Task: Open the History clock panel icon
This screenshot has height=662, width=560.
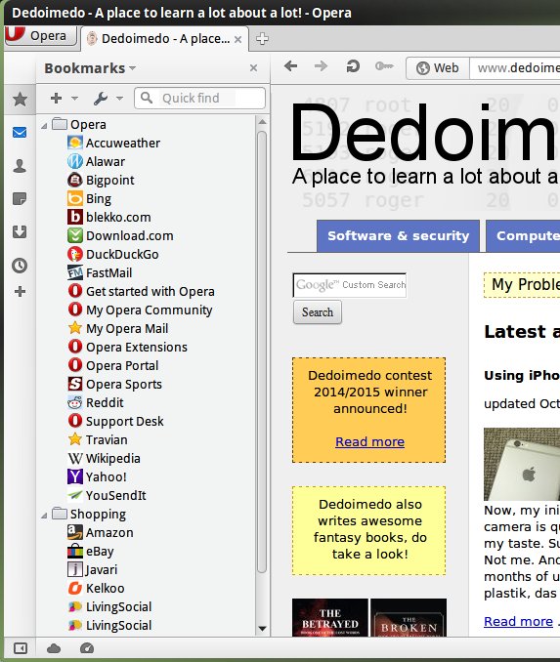Action: [20, 266]
